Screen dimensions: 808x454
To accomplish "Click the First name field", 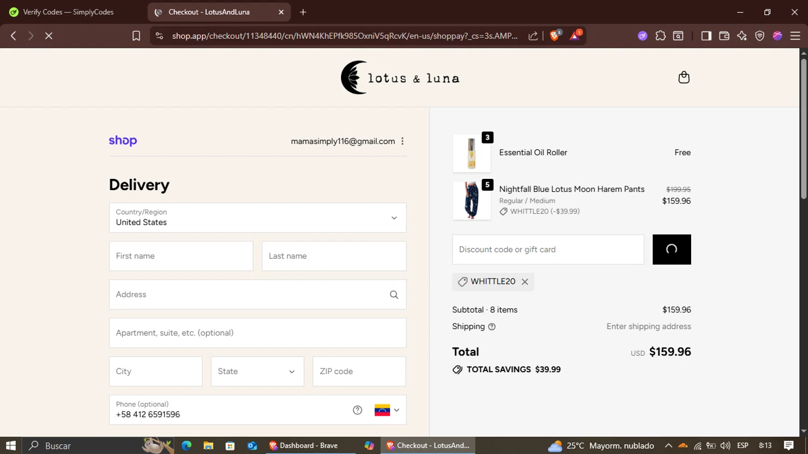I will pos(181,256).
